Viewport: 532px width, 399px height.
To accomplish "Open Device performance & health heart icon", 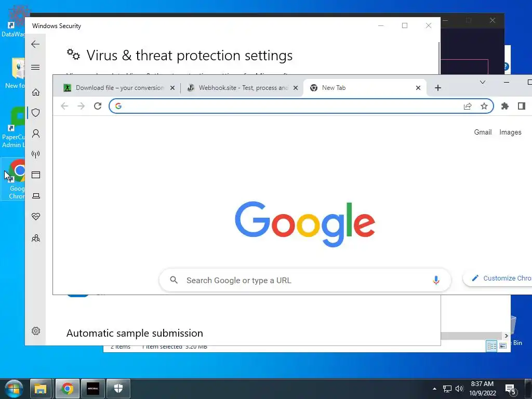I will coord(36,217).
